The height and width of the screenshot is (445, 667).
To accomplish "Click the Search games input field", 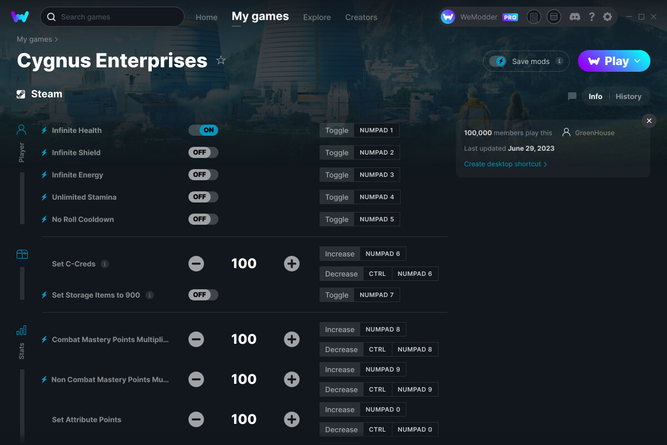I will [x=111, y=17].
